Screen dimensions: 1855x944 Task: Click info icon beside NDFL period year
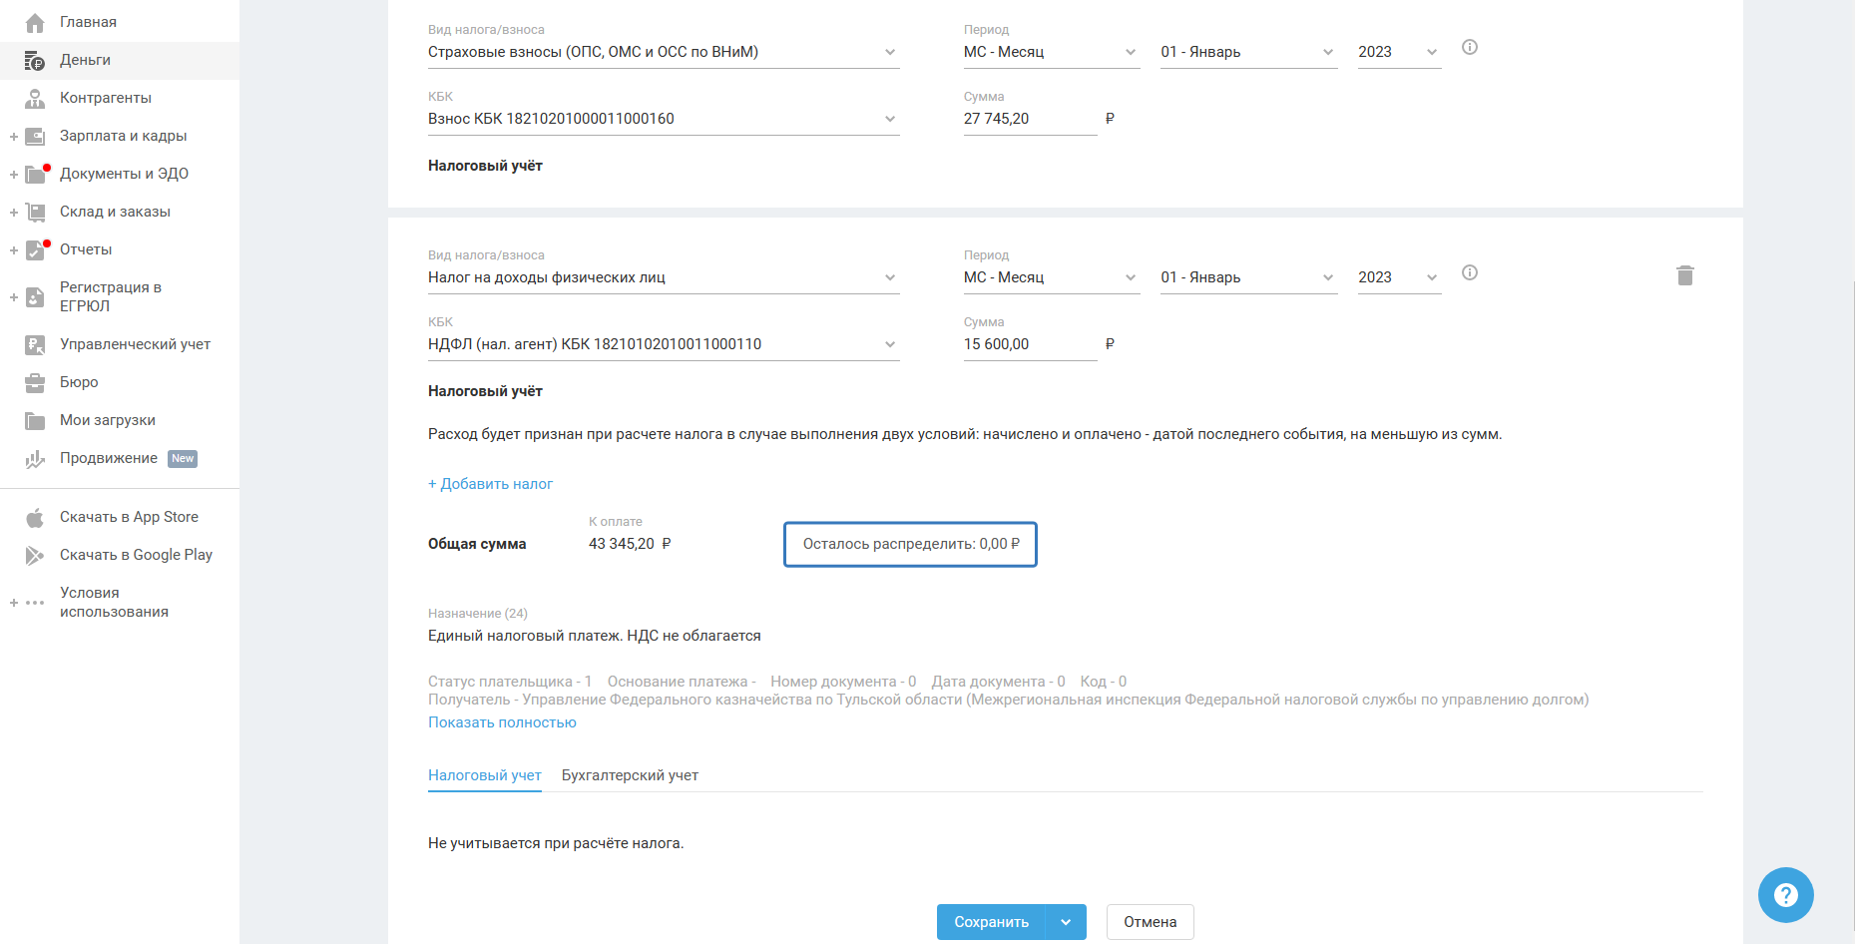(1469, 272)
